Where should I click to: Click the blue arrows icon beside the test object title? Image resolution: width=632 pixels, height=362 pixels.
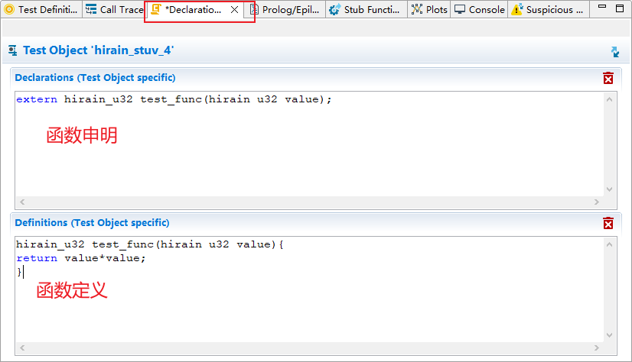614,51
